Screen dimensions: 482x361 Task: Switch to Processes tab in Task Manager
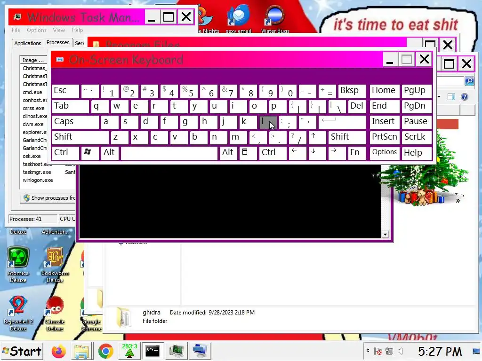pyautogui.click(x=58, y=43)
